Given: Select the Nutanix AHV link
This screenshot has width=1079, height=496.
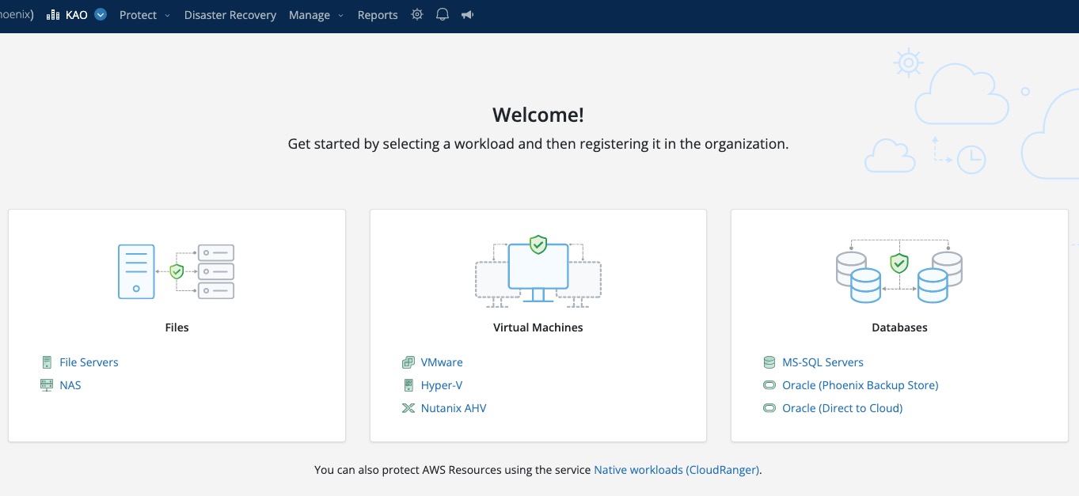Looking at the screenshot, I should click(x=454, y=408).
